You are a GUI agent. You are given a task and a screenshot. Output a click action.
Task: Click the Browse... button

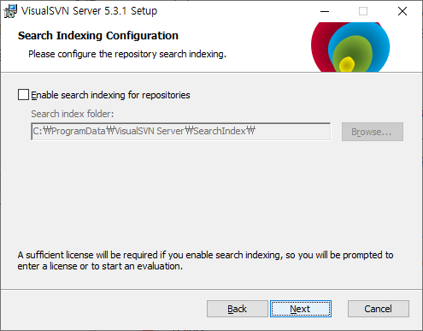click(x=373, y=132)
